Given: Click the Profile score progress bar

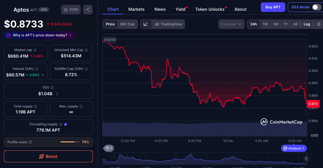Looking at the screenshot, I should [x=70, y=142].
